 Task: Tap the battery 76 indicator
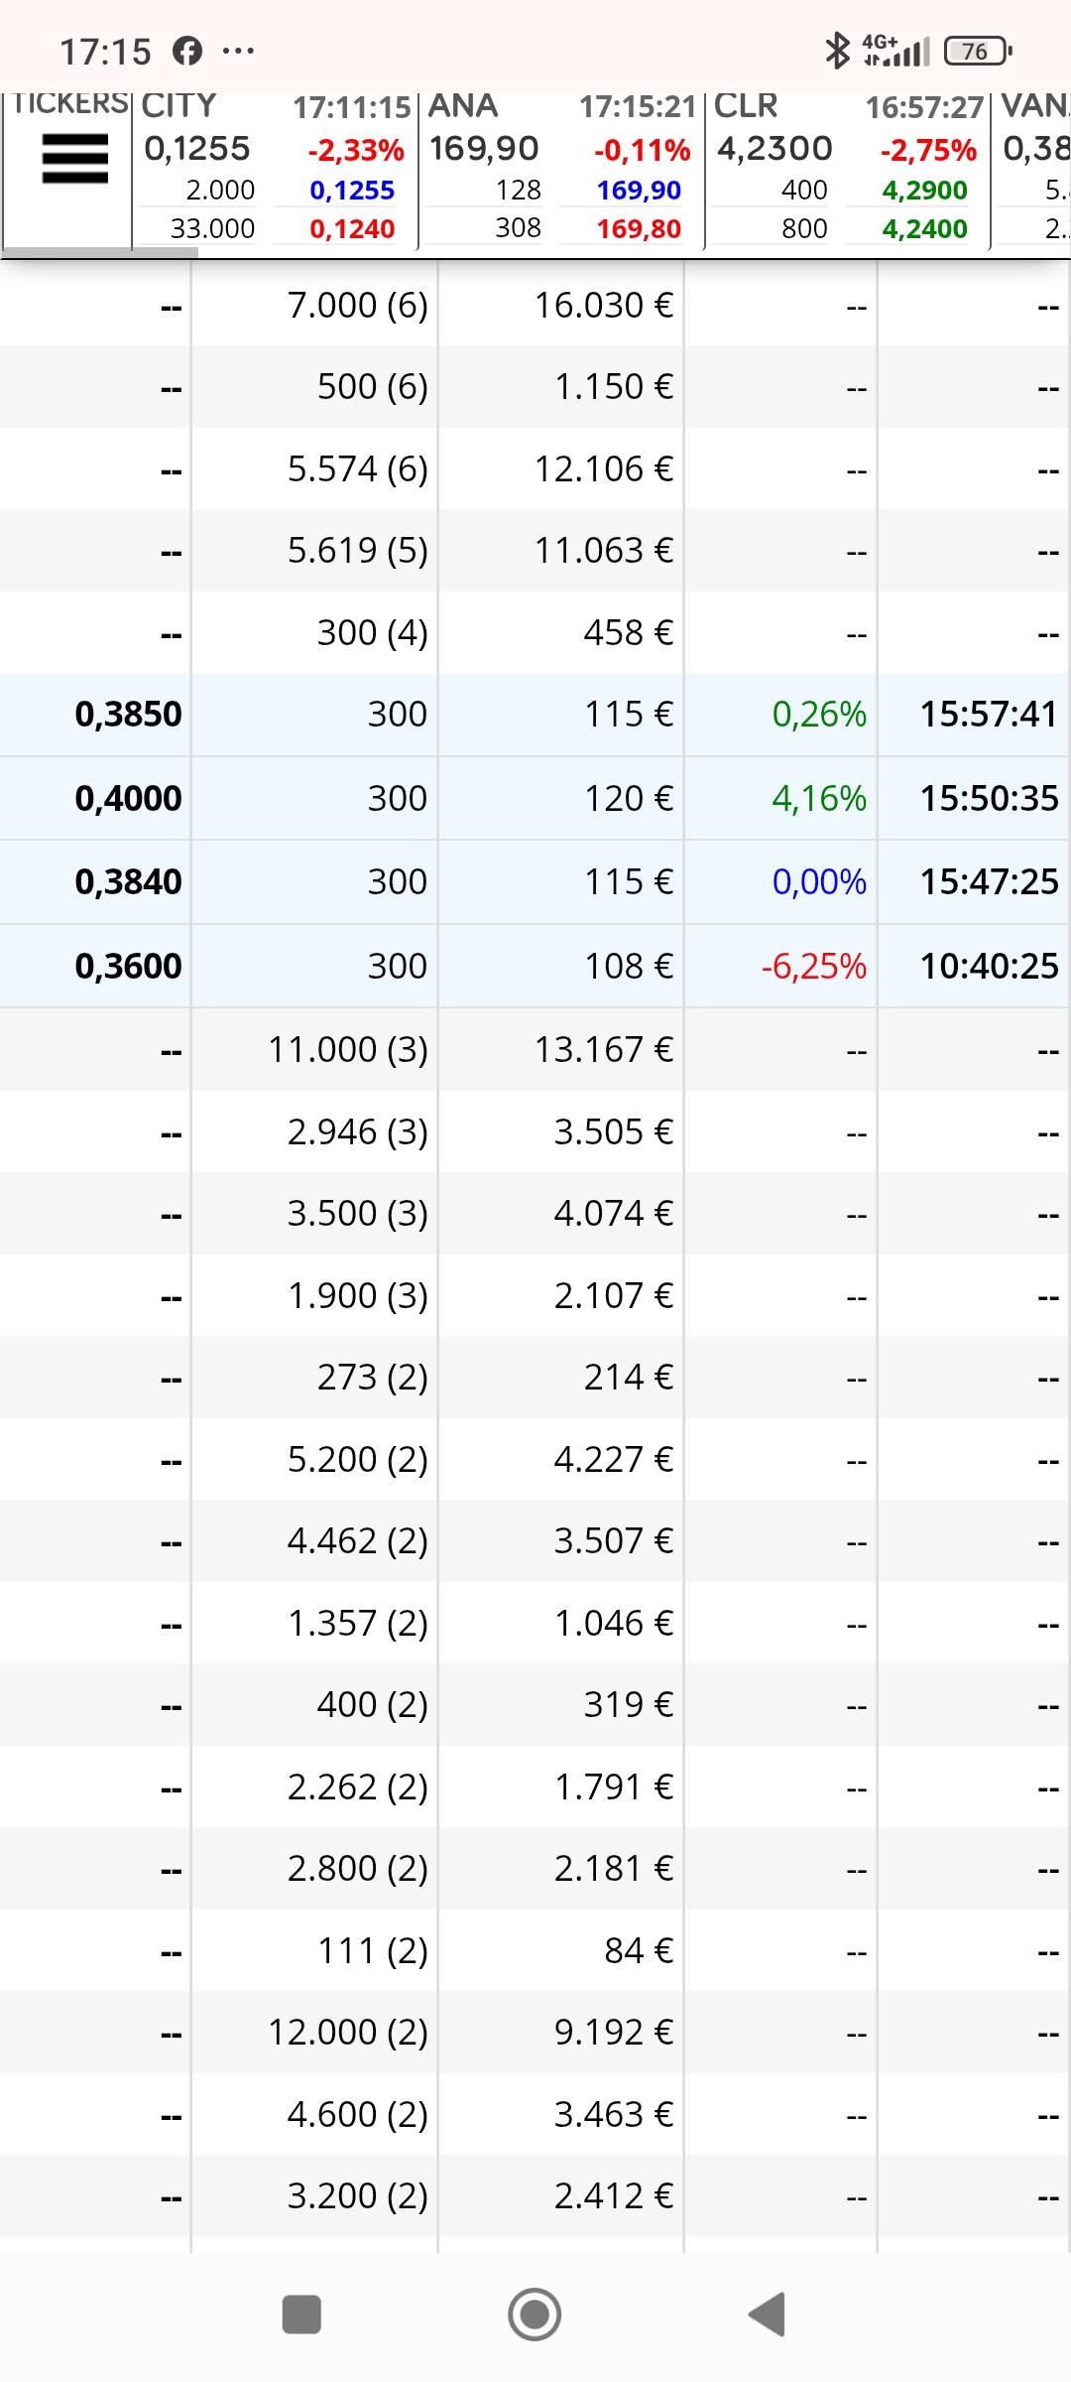coord(978,51)
